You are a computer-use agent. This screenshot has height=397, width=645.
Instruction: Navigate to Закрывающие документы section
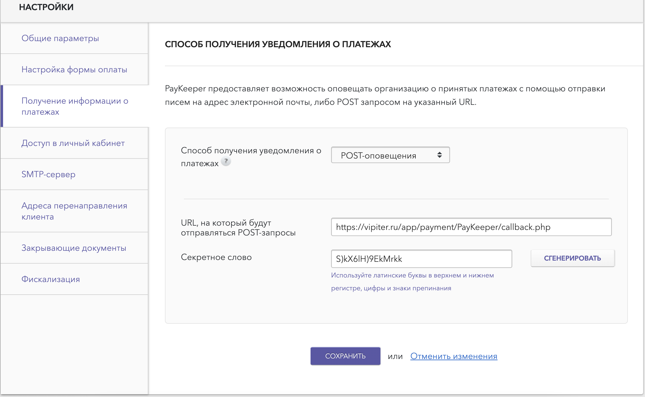pyautogui.click(x=74, y=248)
